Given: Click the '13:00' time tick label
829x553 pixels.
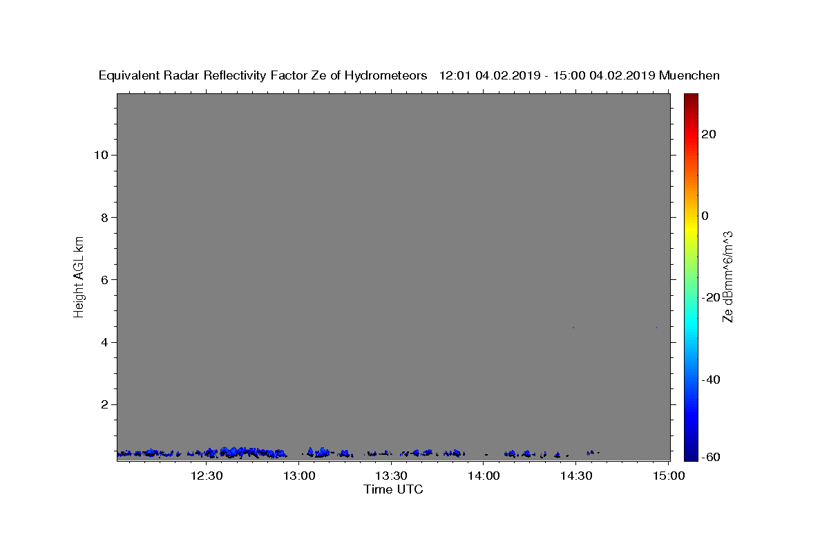Looking at the screenshot, I should [299, 476].
